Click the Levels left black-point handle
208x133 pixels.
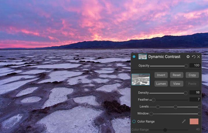[x=158, y=107]
